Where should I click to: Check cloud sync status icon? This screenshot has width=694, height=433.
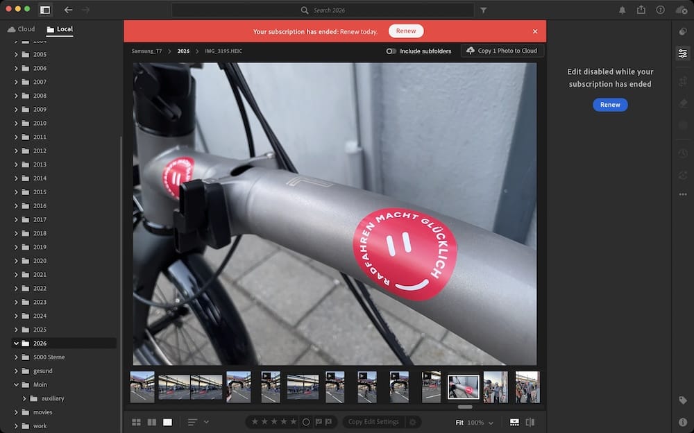680,10
